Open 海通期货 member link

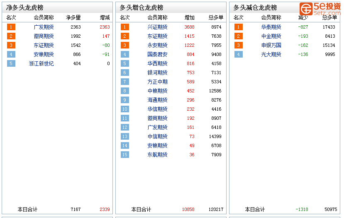pyautogui.click(x=157, y=100)
